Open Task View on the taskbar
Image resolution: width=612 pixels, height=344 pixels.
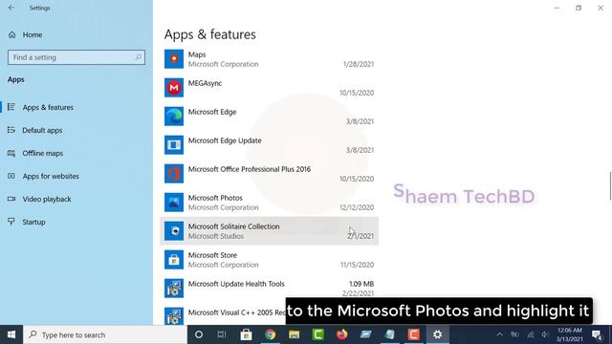(x=222, y=334)
